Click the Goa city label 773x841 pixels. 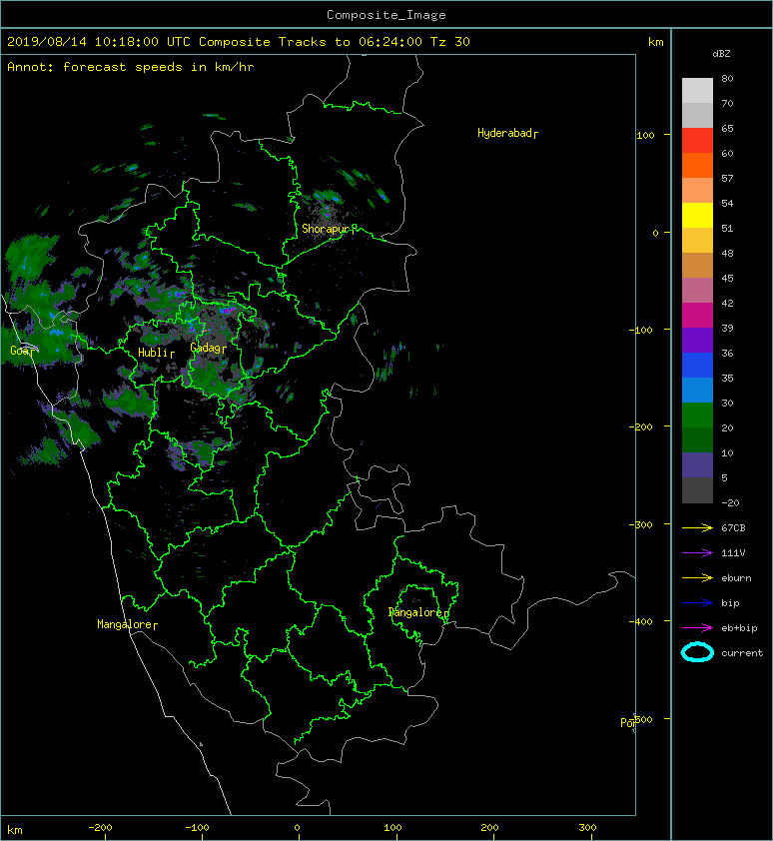point(20,351)
